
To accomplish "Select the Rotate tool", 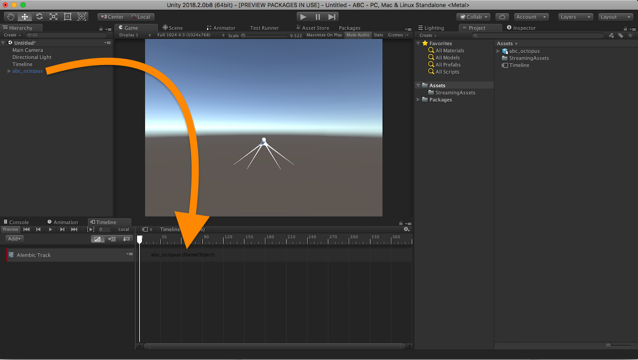I will pos(39,17).
